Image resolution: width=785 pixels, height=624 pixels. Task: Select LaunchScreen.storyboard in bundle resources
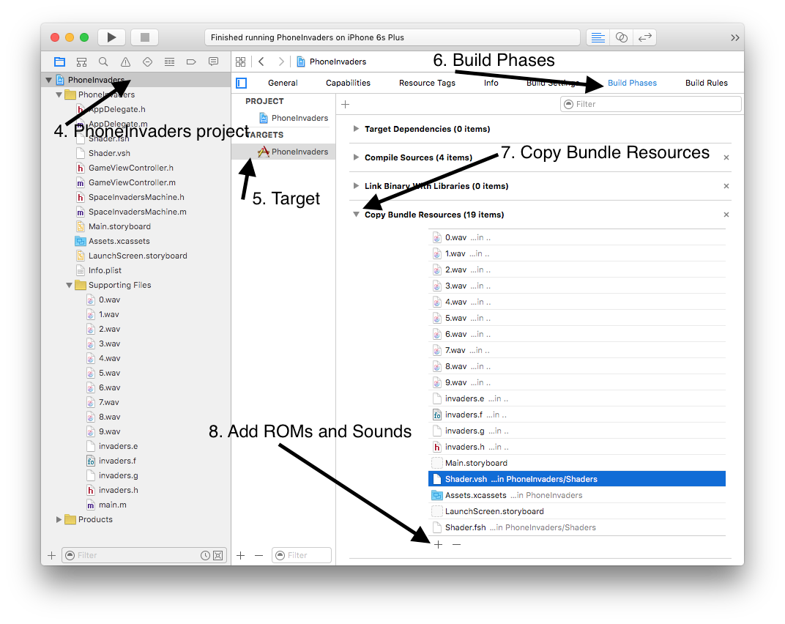577,511
